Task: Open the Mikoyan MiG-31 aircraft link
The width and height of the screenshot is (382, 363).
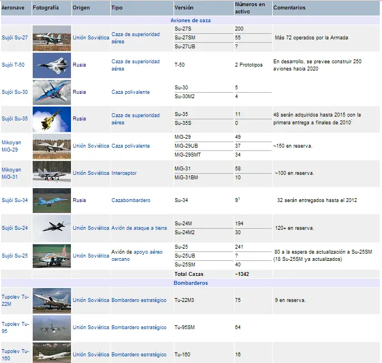Action: (x=11, y=173)
